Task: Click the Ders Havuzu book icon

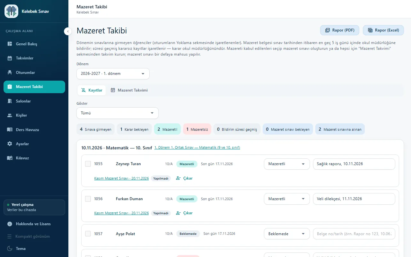Action: pos(10,130)
